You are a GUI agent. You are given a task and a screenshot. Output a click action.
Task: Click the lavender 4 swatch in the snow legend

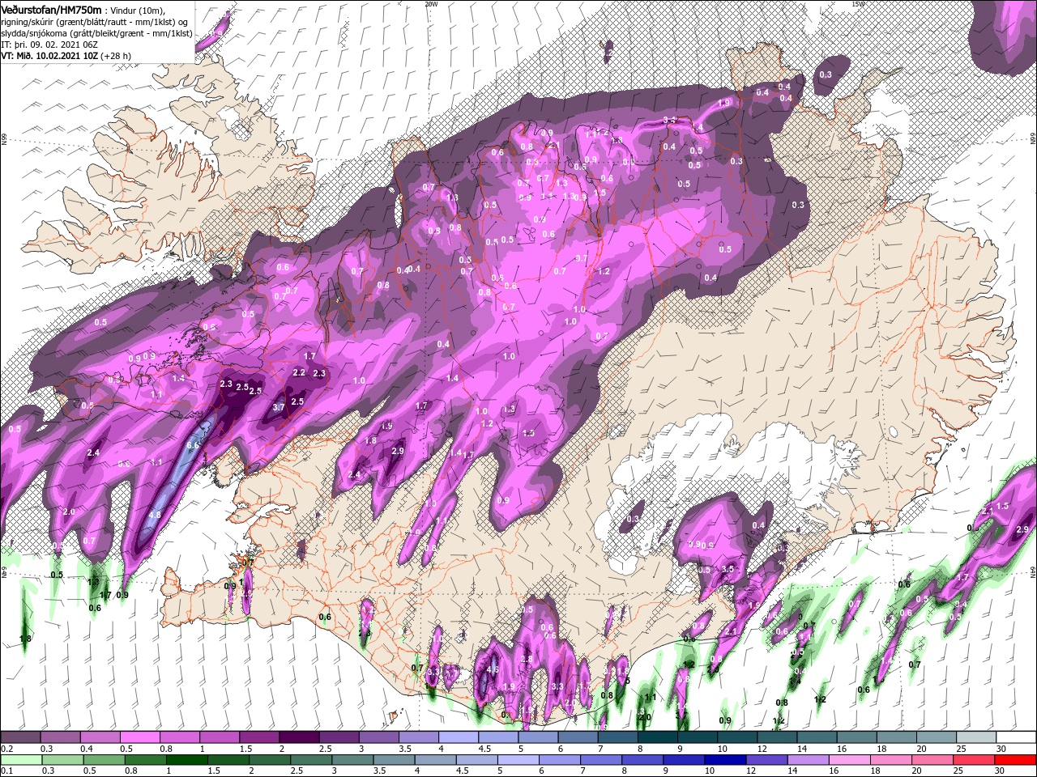point(458,737)
